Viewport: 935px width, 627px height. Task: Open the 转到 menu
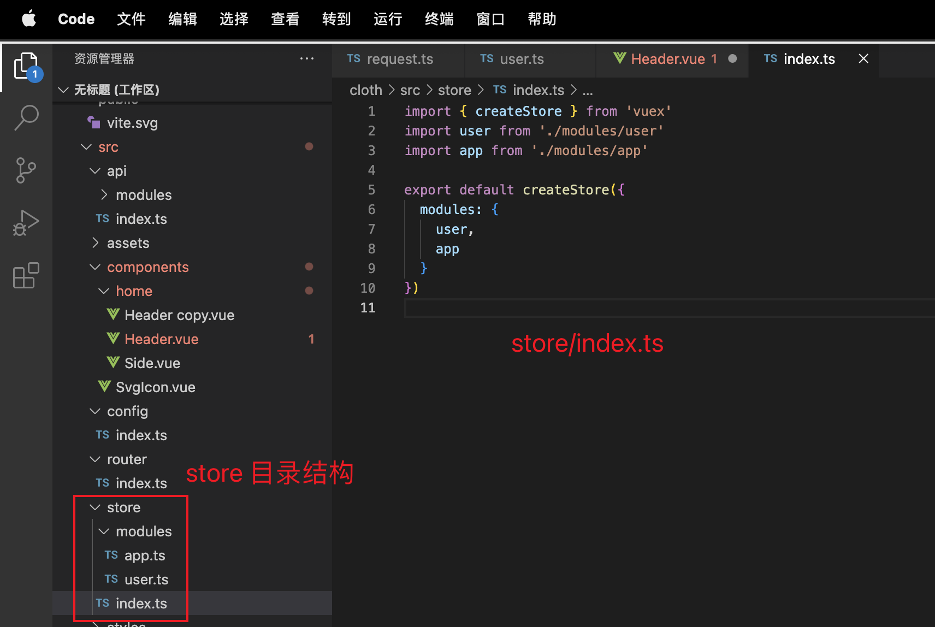[336, 19]
